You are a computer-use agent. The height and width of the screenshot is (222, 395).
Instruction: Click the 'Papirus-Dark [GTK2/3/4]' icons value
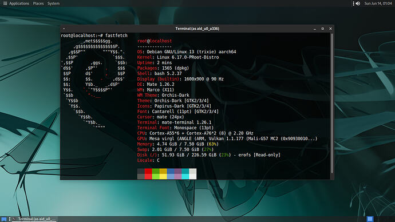[x=183, y=106]
